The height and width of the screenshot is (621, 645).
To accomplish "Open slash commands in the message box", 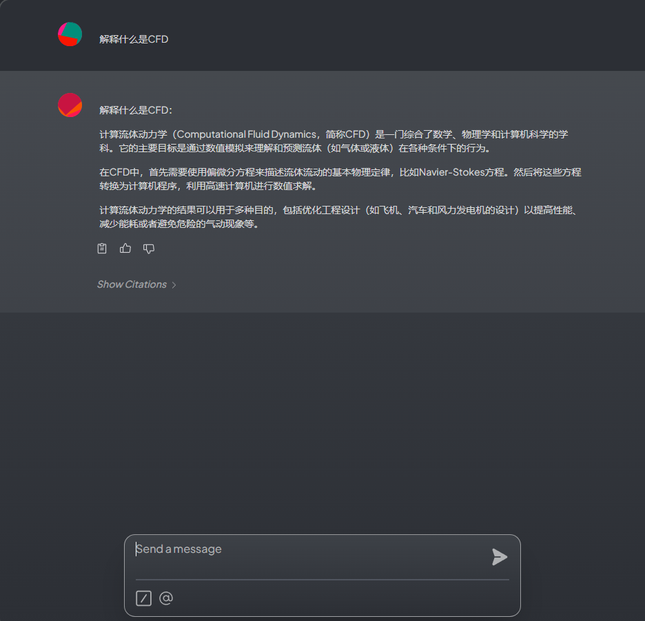I will click(143, 598).
